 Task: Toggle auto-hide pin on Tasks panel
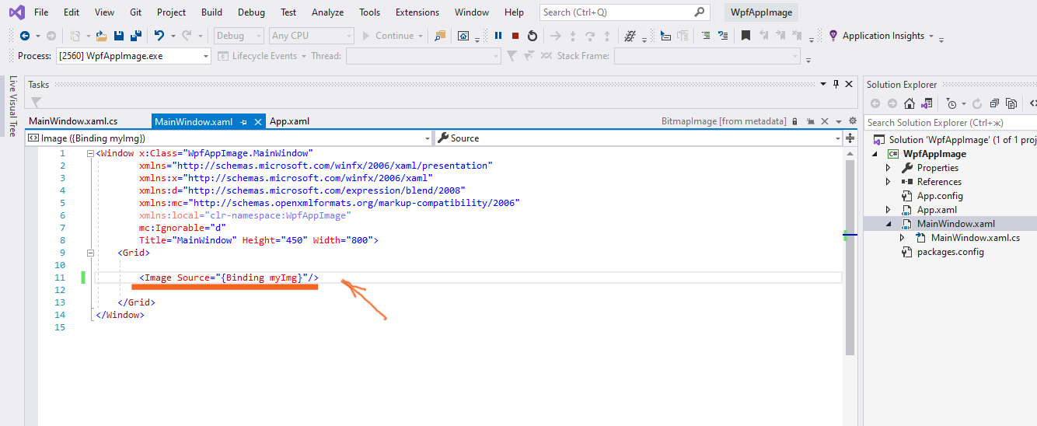click(x=836, y=84)
